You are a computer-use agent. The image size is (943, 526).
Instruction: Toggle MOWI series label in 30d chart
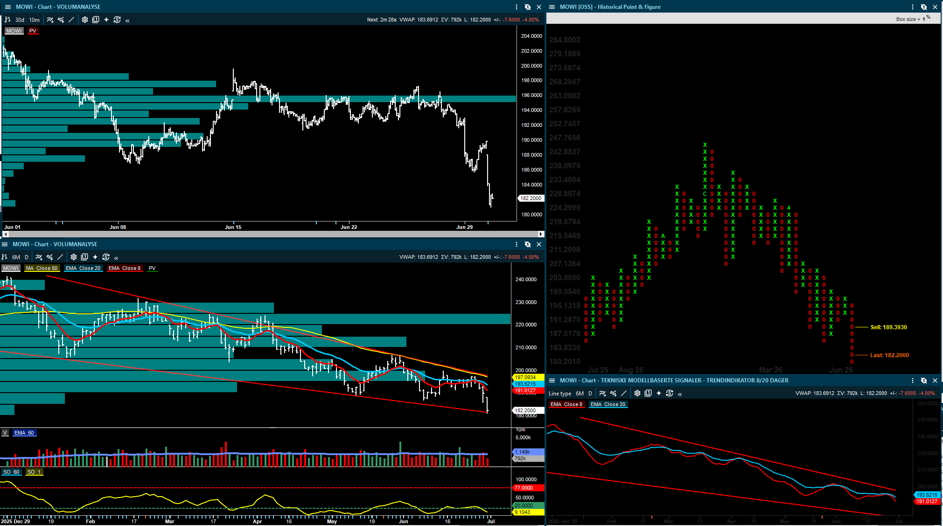coord(14,31)
